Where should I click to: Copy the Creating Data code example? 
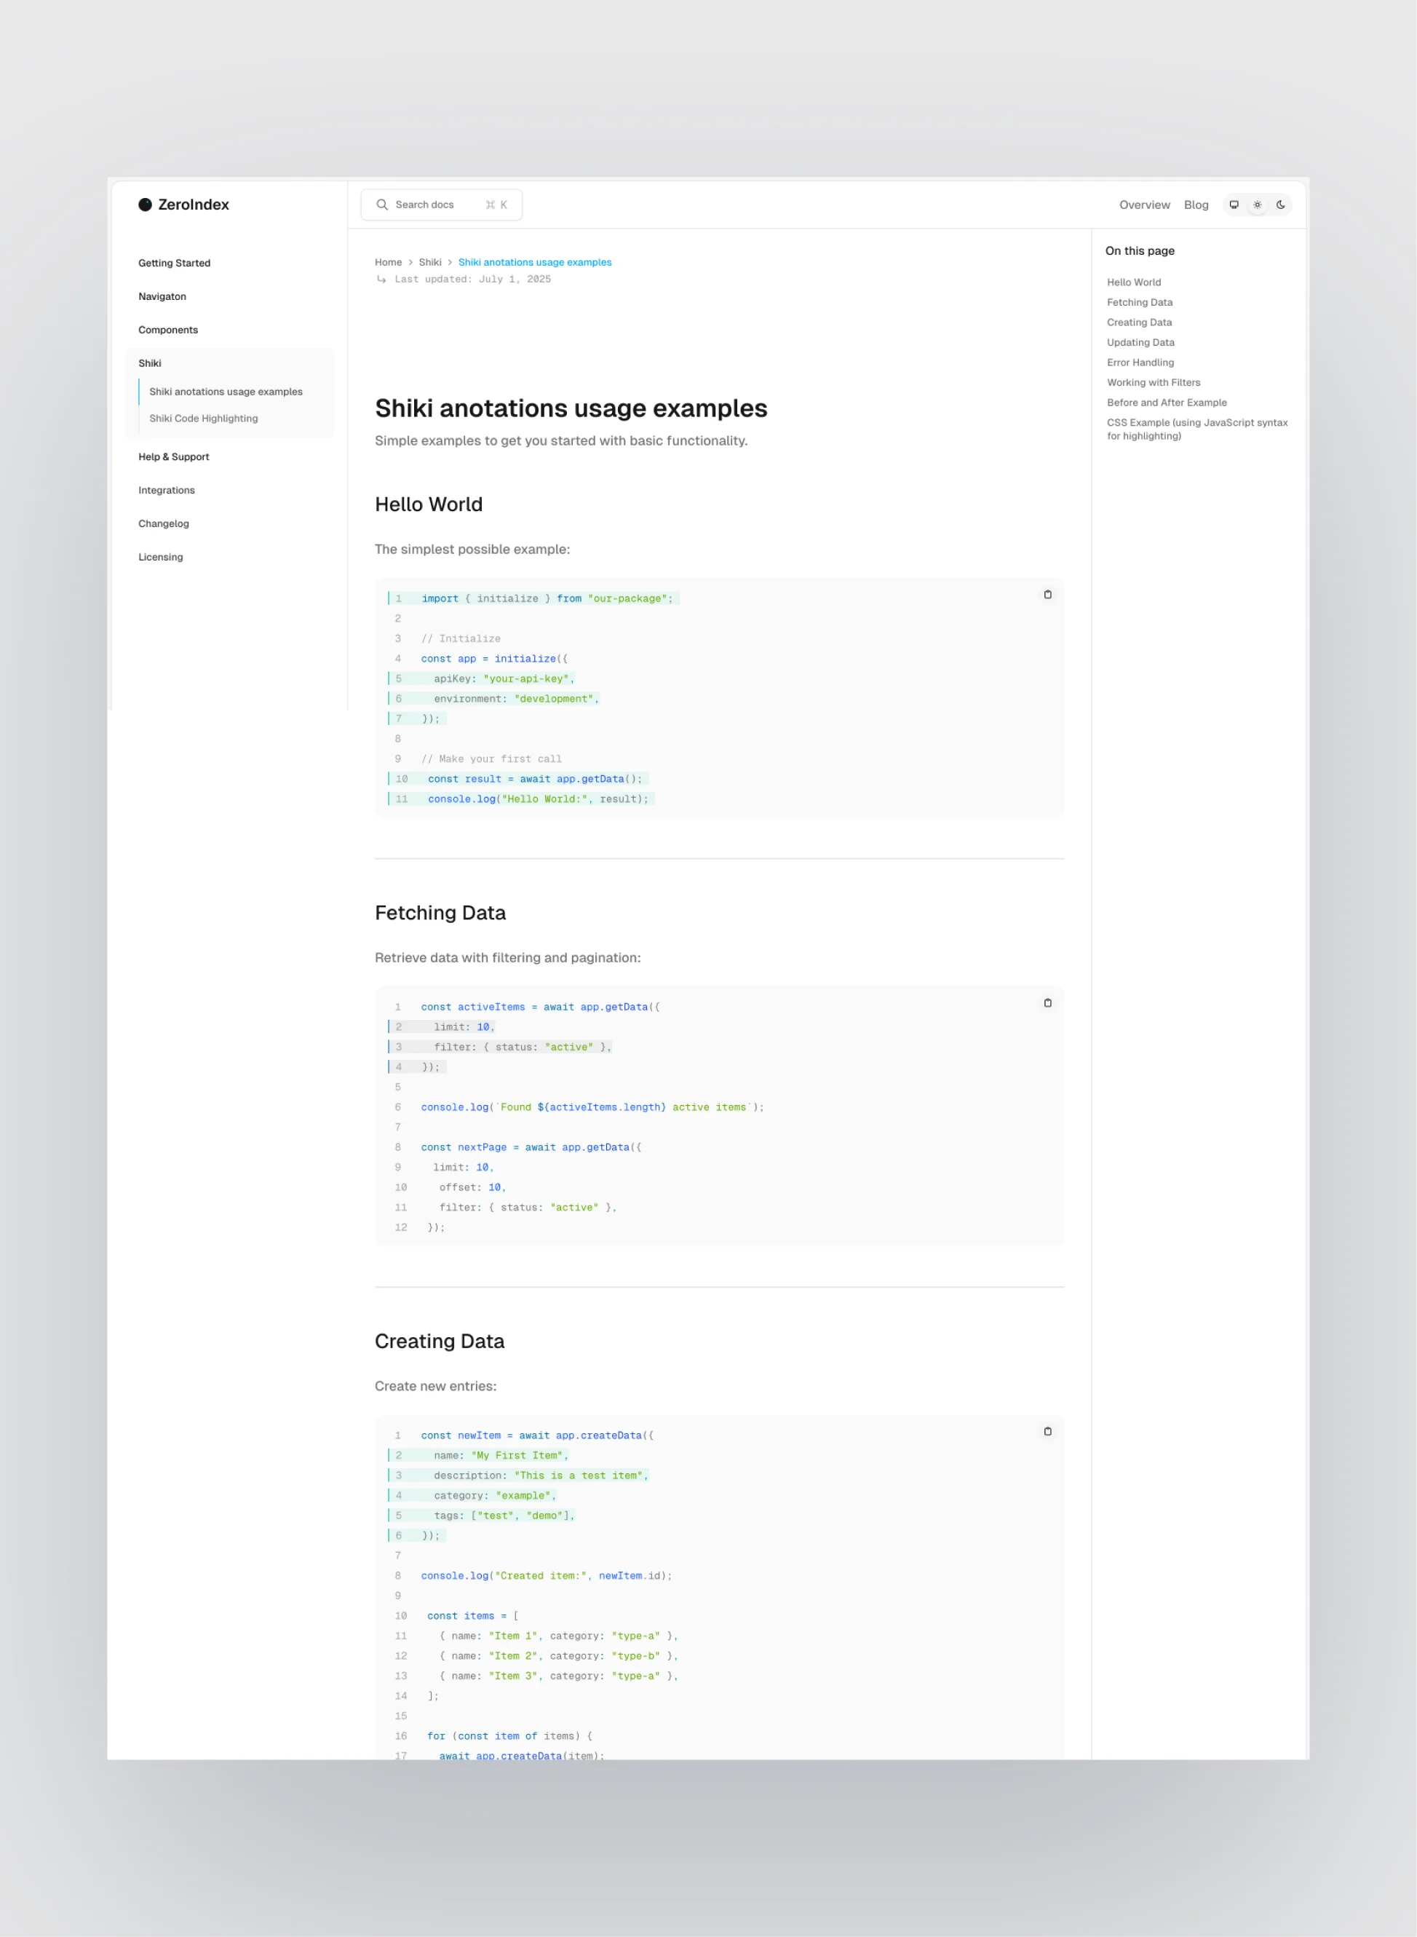click(1047, 1431)
